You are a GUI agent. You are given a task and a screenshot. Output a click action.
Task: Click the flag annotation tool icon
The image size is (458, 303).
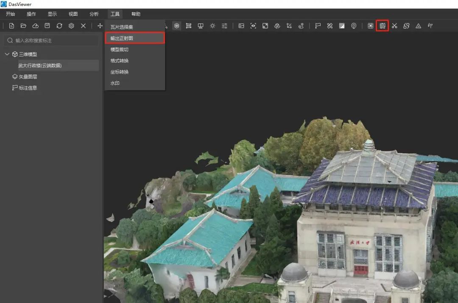point(318,26)
